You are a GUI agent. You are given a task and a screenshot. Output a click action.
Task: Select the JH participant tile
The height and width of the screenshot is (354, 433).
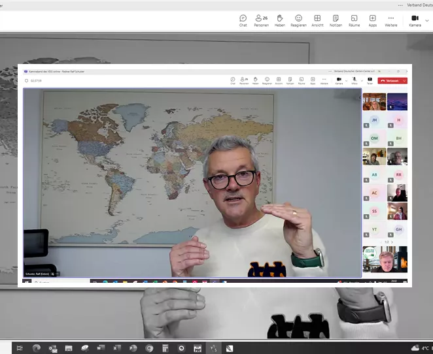[374, 120]
